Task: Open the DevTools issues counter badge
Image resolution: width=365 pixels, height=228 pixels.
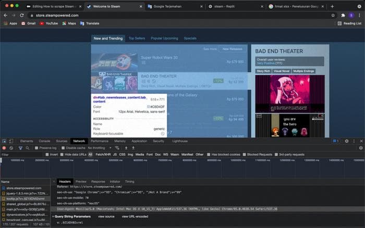Action: coord(336,141)
